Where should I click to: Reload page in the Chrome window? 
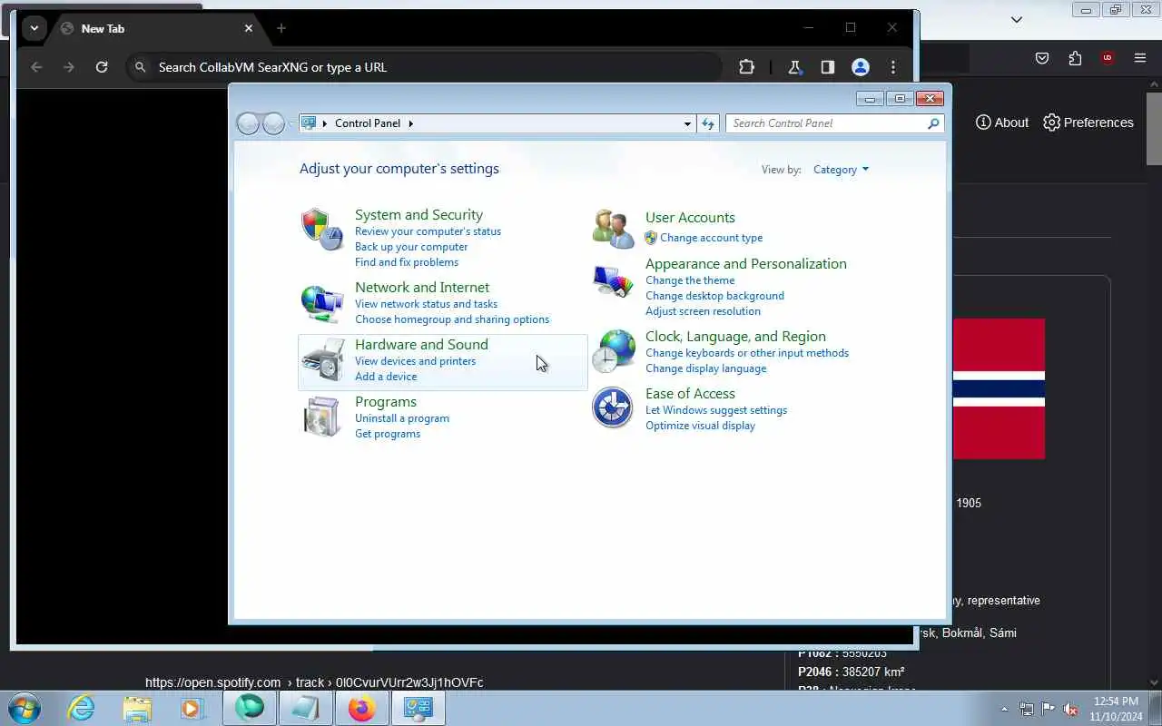point(102,67)
